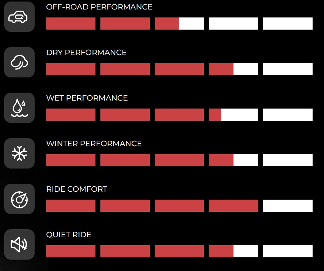Click the winter snowflake icon
Image resolution: width=324 pixels, height=271 pixels.
point(19,153)
